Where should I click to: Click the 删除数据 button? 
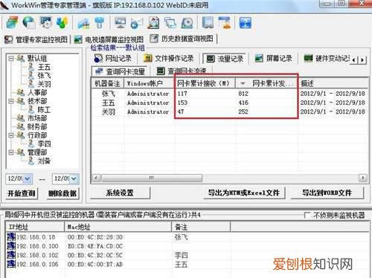pos(62,193)
